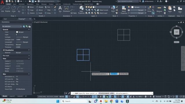Click the mOde option in command line
185x104 pixels.
click(x=112, y=93)
